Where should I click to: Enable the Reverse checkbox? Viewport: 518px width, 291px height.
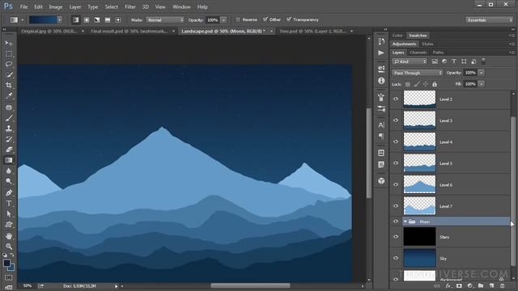click(238, 19)
